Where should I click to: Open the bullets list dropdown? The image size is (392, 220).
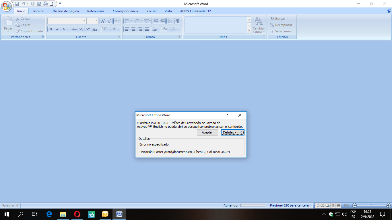[x=131, y=21]
